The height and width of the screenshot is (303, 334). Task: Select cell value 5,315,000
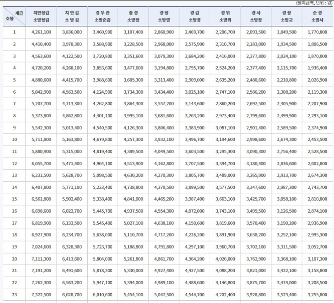(72, 151)
